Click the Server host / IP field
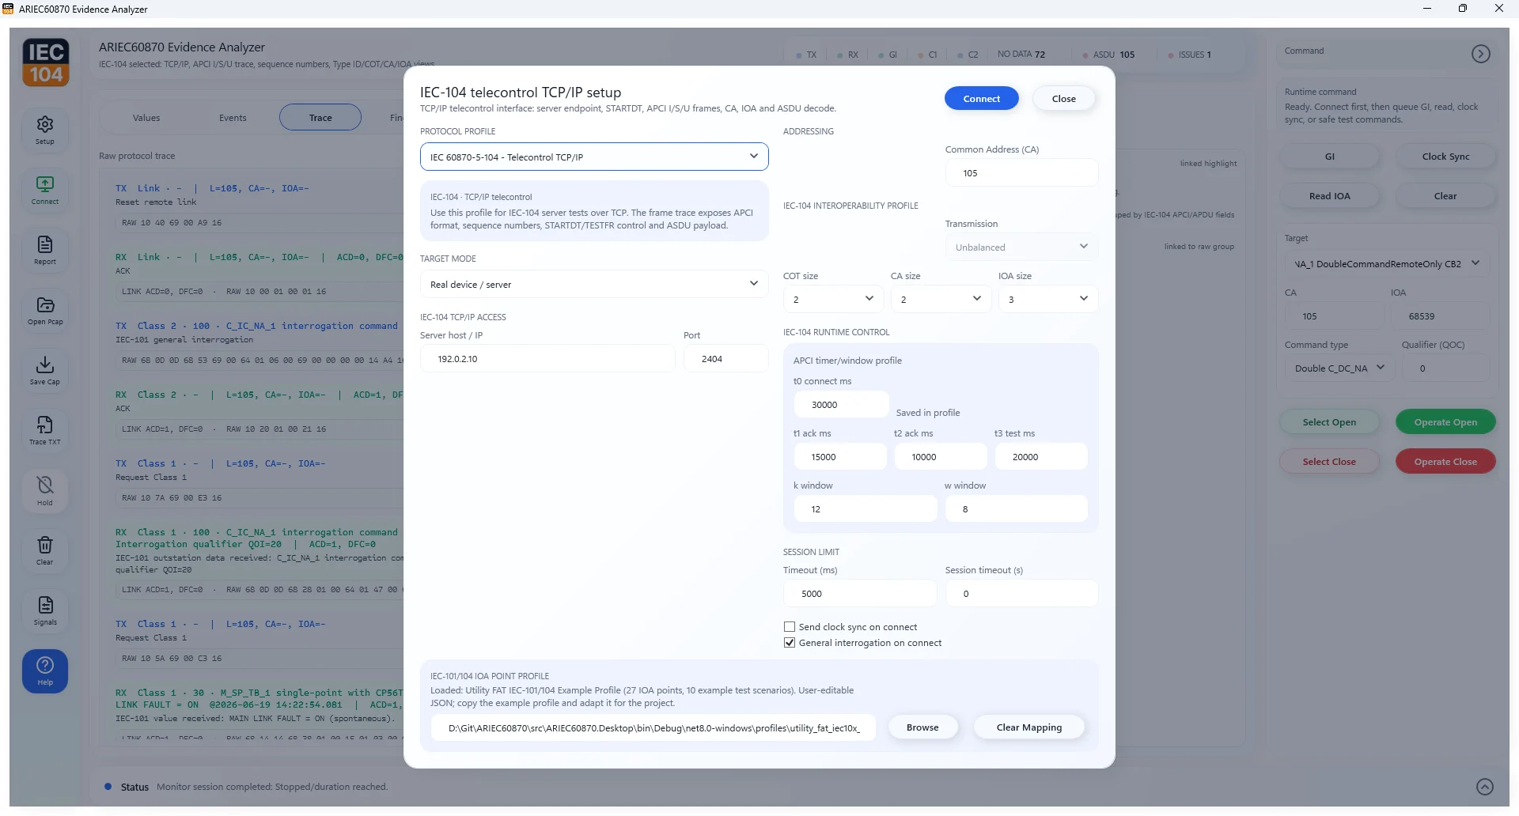 (547, 359)
